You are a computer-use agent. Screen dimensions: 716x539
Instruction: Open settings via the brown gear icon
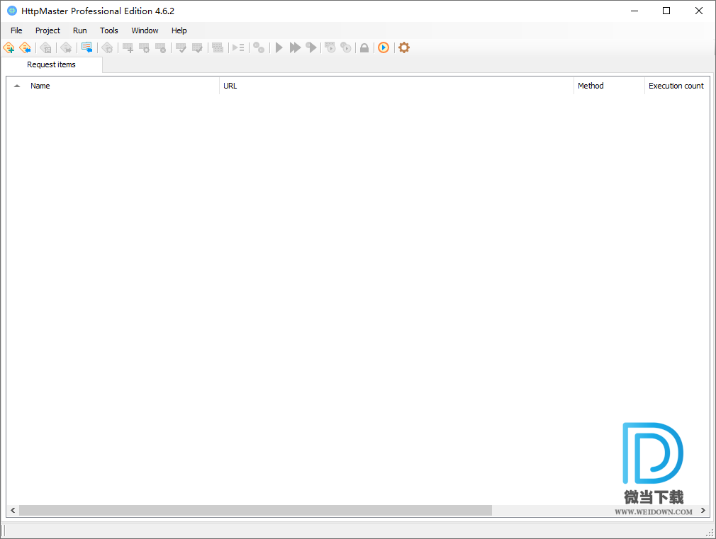[x=404, y=47]
